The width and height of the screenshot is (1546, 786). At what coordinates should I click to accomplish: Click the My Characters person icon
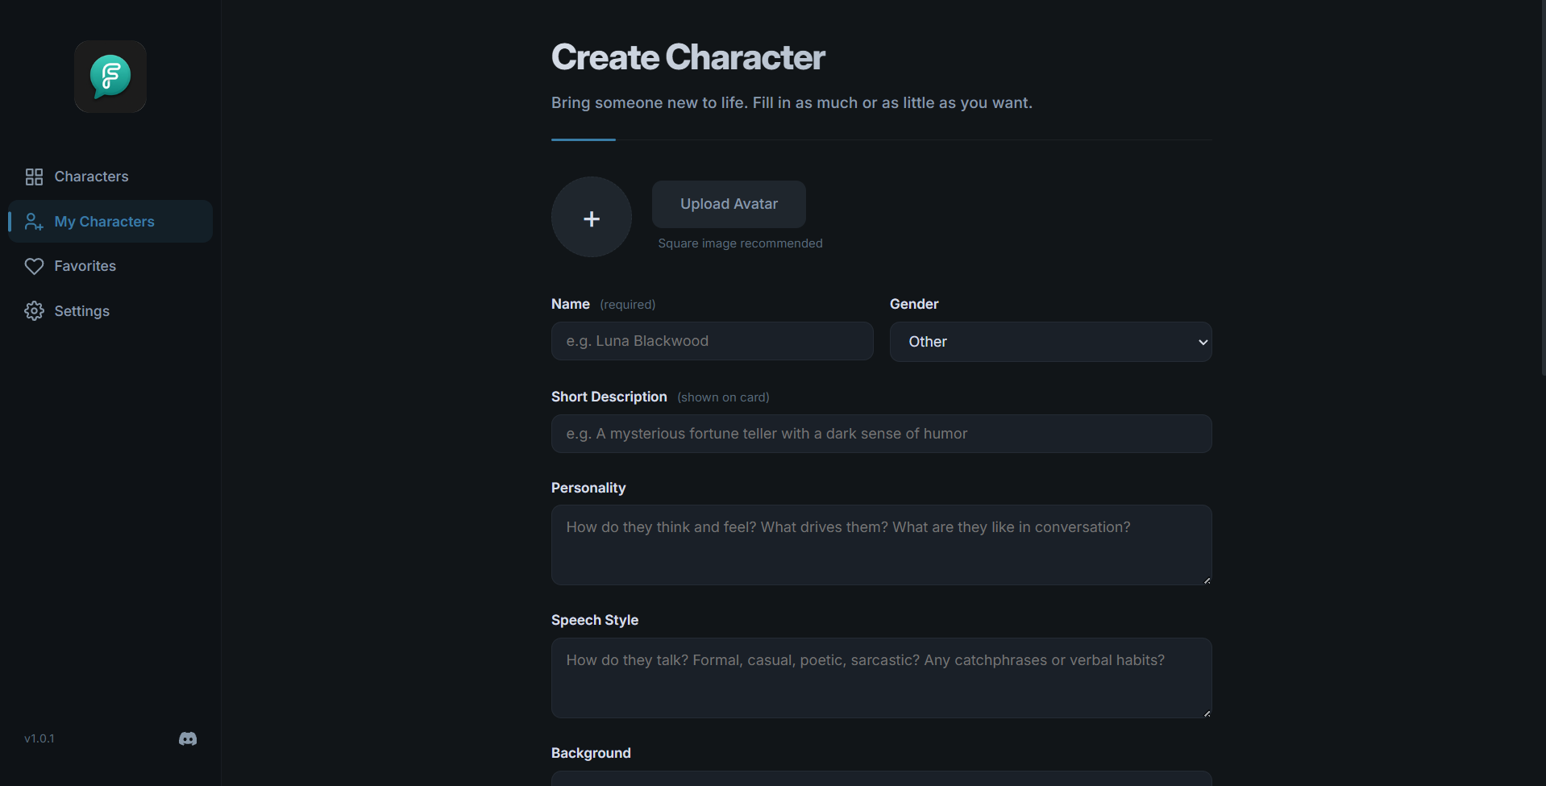(34, 222)
